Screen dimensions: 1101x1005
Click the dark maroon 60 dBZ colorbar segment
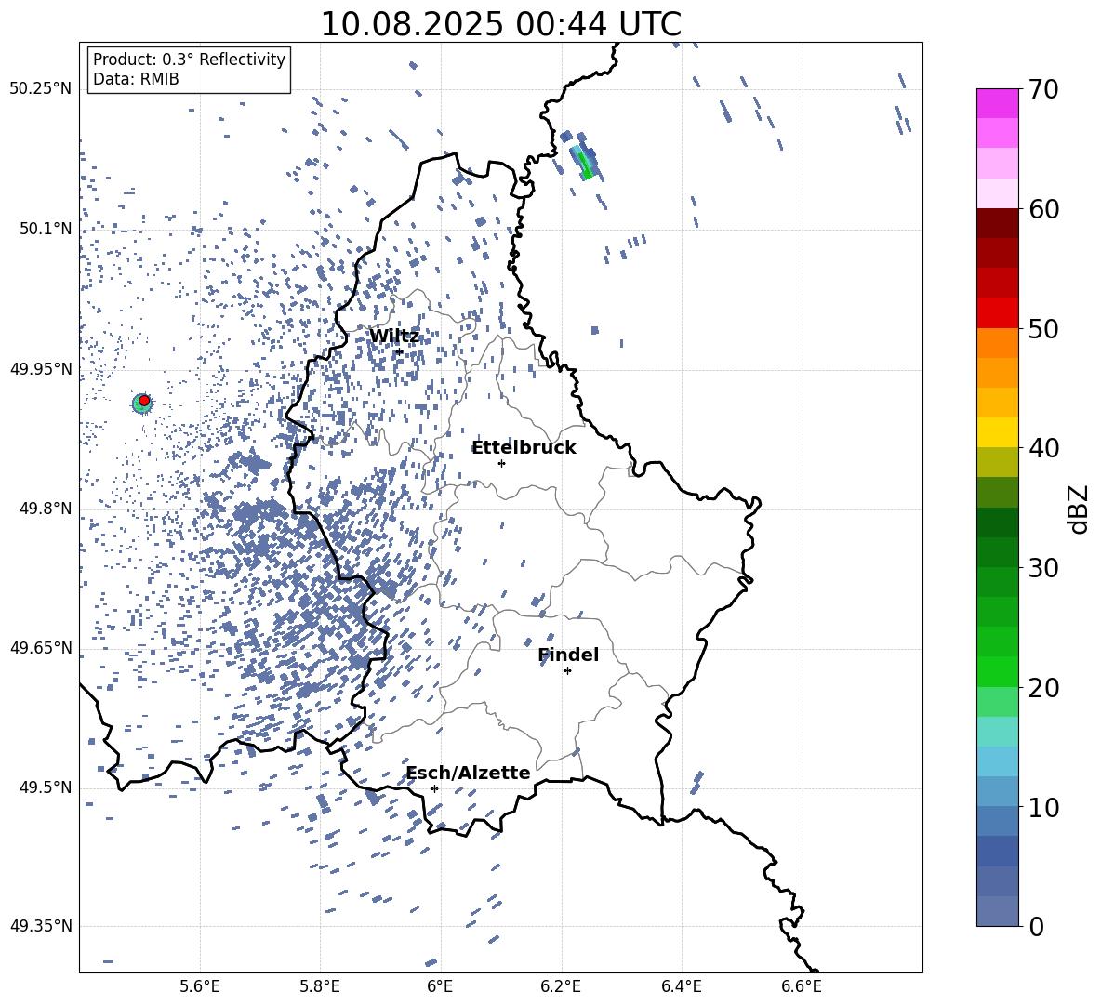(997, 223)
